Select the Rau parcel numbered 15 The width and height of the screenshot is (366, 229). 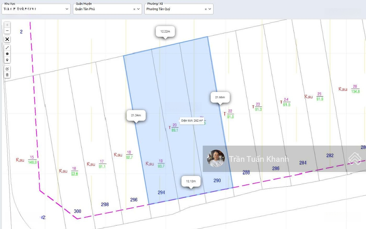[32, 160]
